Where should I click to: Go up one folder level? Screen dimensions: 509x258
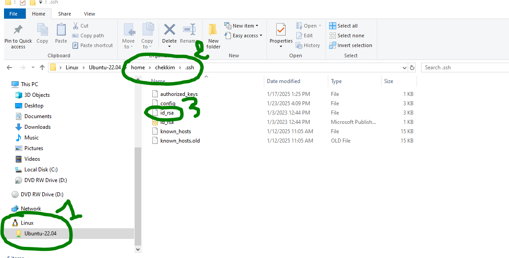click(42, 67)
